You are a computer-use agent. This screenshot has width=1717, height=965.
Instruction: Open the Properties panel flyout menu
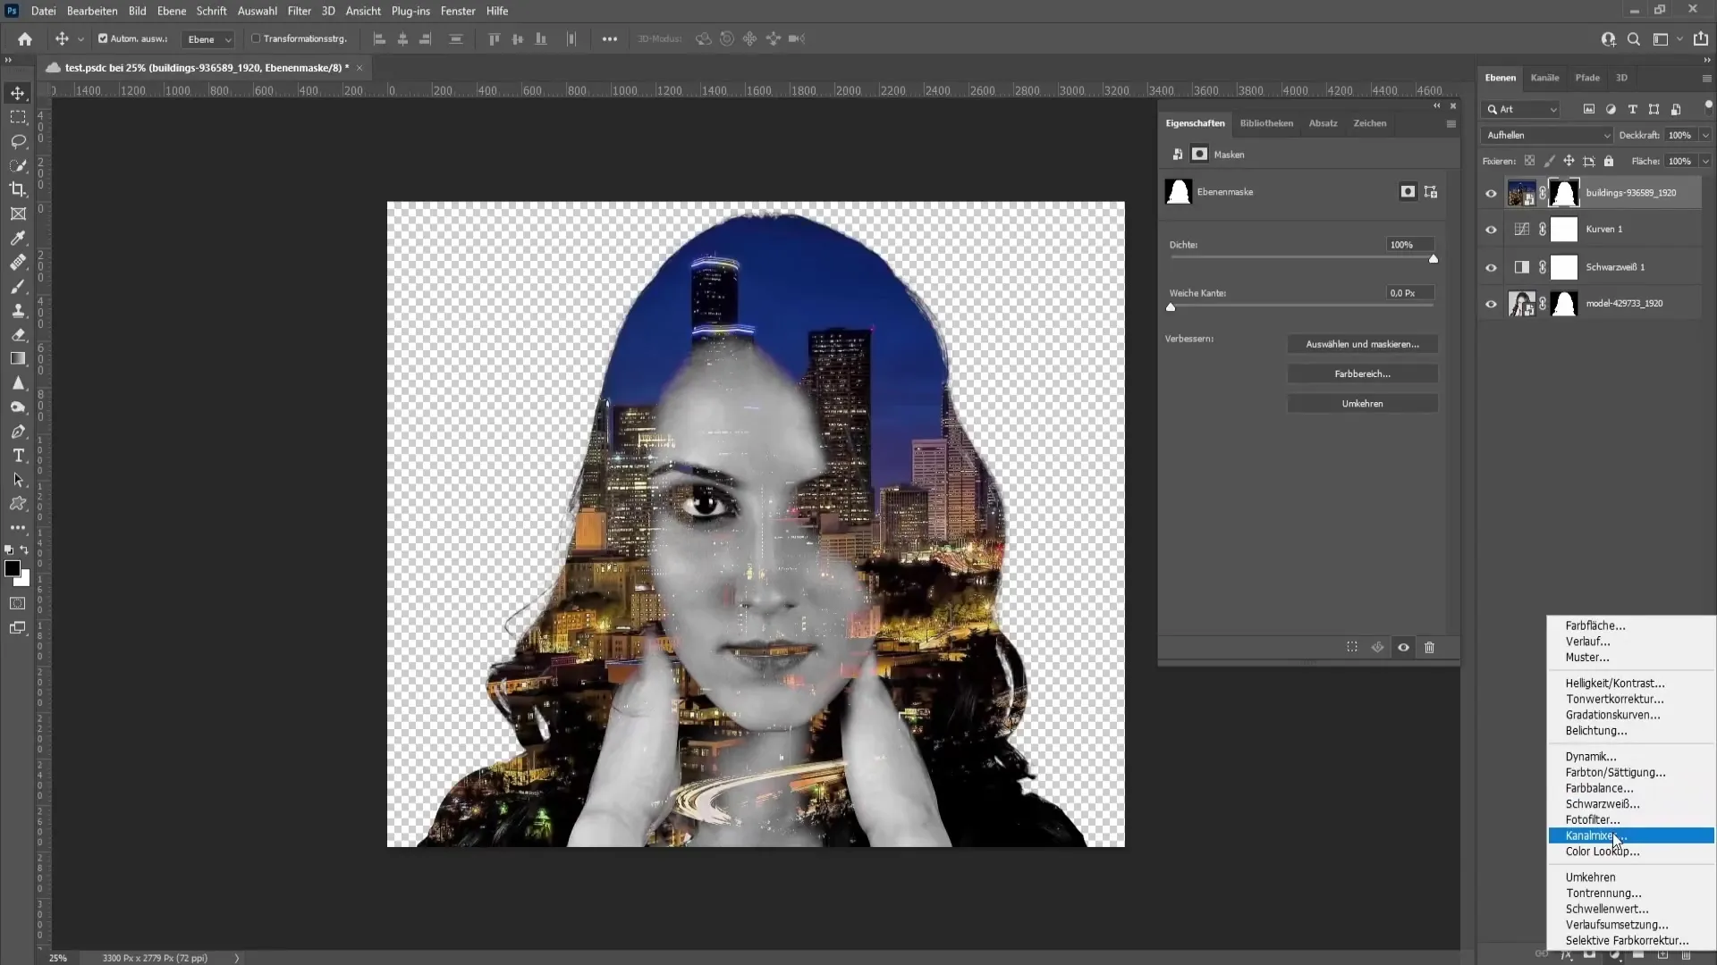coord(1451,123)
